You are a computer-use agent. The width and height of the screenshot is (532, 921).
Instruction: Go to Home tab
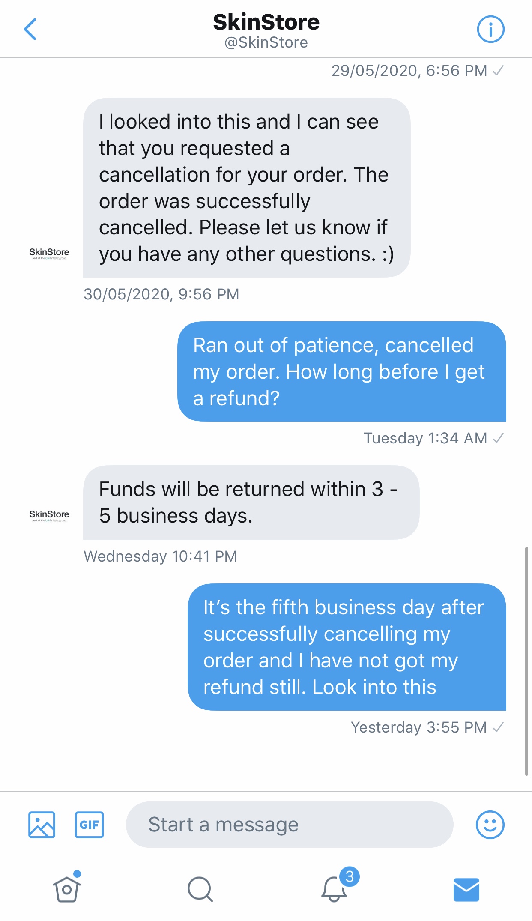67,889
